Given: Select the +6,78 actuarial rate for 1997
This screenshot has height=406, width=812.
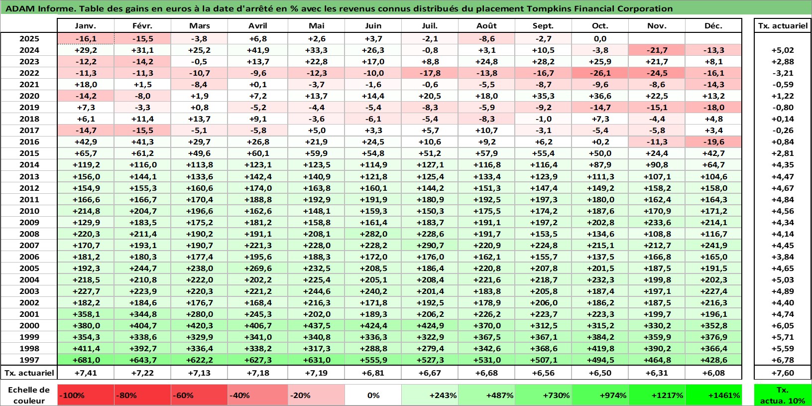Looking at the screenshot, I should click(783, 360).
